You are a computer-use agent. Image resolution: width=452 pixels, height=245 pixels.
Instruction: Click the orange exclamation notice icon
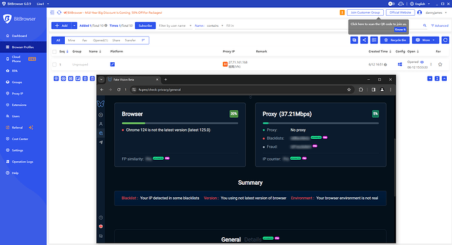click(342, 12)
